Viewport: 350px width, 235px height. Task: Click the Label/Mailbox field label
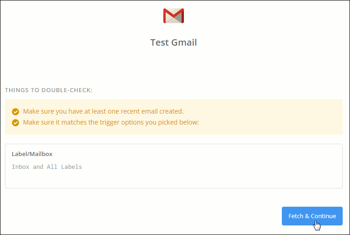[x=32, y=154]
